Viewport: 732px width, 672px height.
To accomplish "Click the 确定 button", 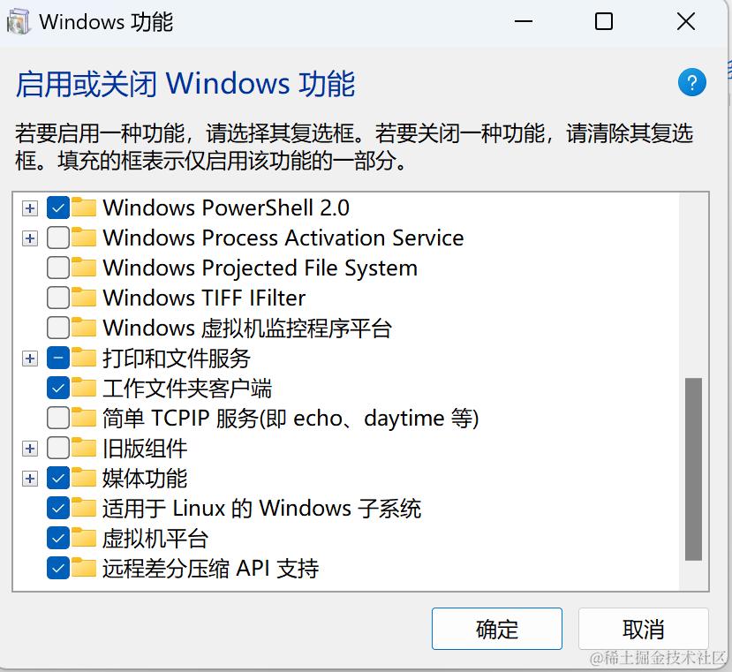I will point(496,629).
